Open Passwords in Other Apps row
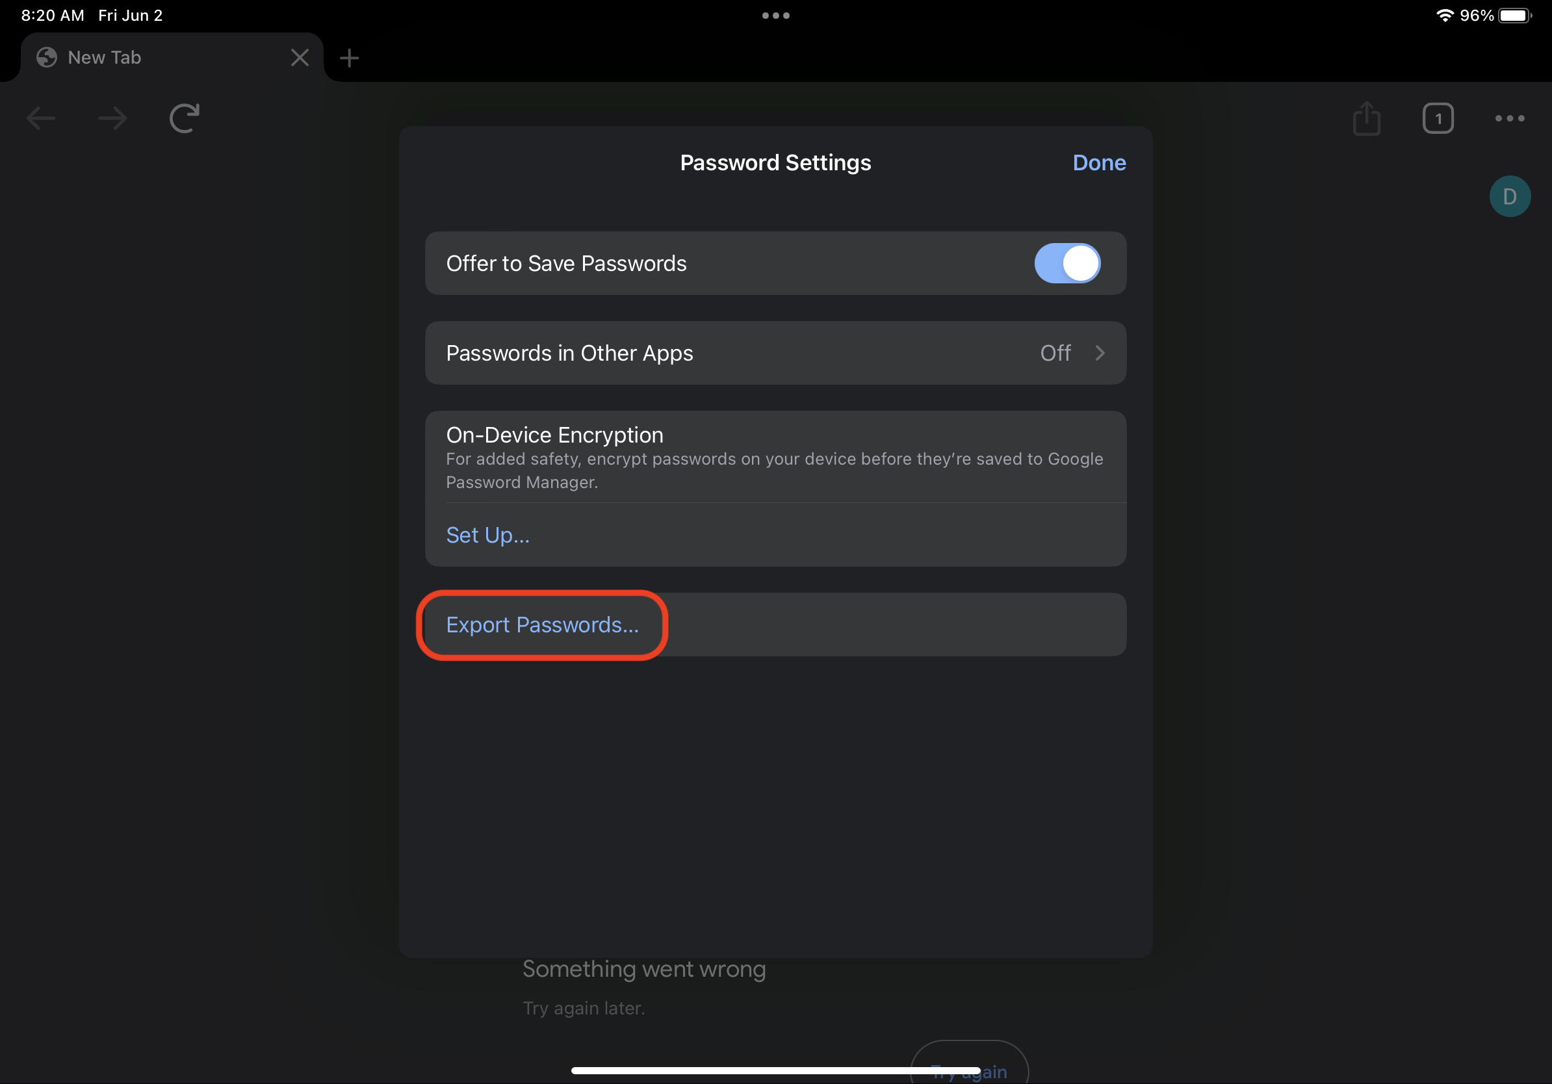The width and height of the screenshot is (1552, 1084). pos(775,353)
